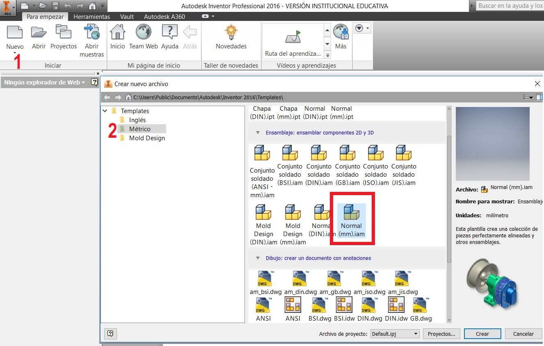Select the DIN.idw drawing template

coord(396,309)
